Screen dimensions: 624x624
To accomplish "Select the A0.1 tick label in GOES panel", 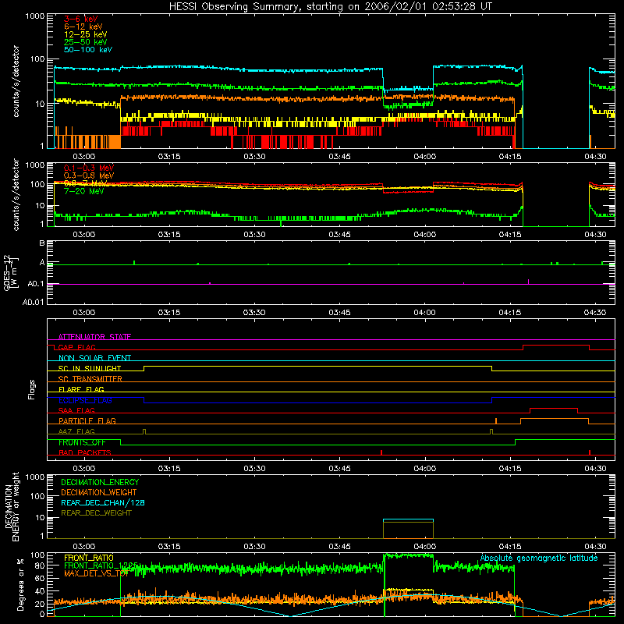I will click(36, 284).
